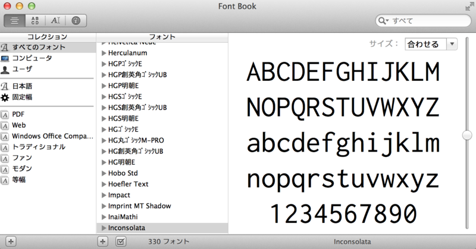Expand the Impact font family
The width and height of the screenshot is (476, 249).
coord(104,196)
